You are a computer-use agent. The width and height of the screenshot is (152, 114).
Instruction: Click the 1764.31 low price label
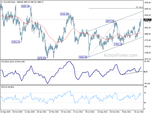[15, 42]
